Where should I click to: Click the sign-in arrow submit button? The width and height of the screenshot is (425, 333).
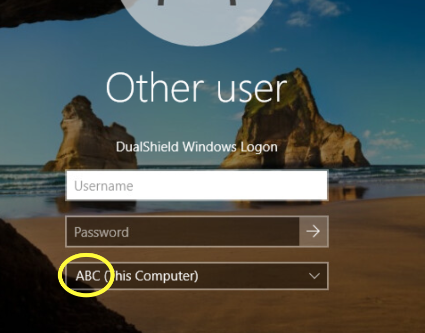[313, 231]
